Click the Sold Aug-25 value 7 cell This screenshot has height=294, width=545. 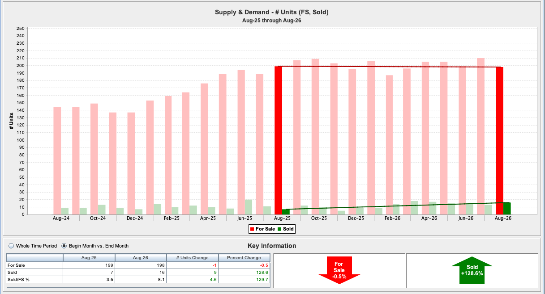tap(89, 272)
